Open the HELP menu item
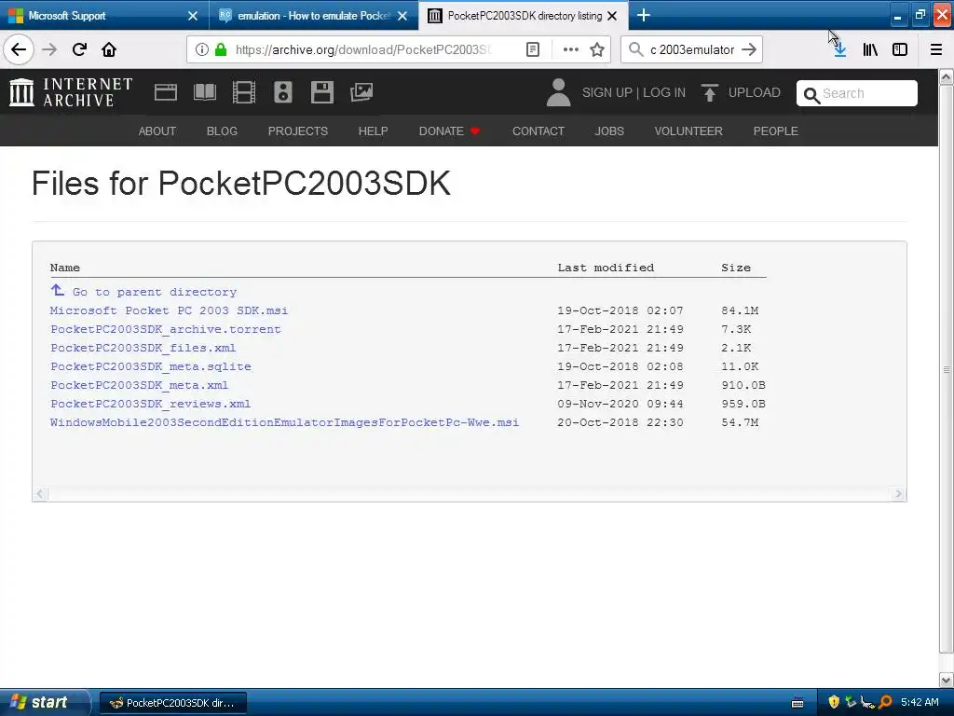The height and width of the screenshot is (716, 954). click(x=373, y=131)
